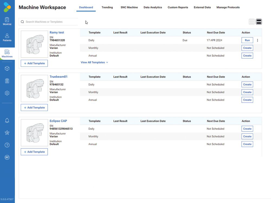Open the notifications bell icon
Image resolution: width=271 pixels, height=203 pixels.
pyautogui.click(x=7, y=120)
